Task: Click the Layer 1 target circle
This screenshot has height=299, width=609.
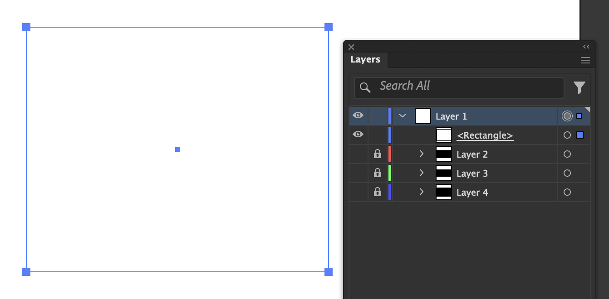Action: pos(567,116)
